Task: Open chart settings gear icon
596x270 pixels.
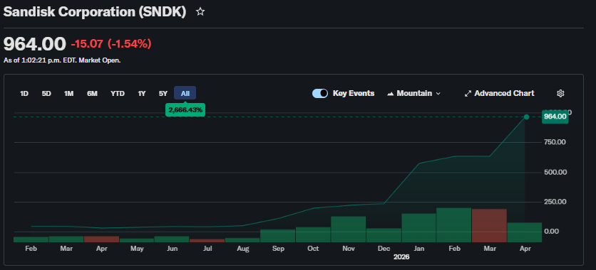Action: point(560,94)
